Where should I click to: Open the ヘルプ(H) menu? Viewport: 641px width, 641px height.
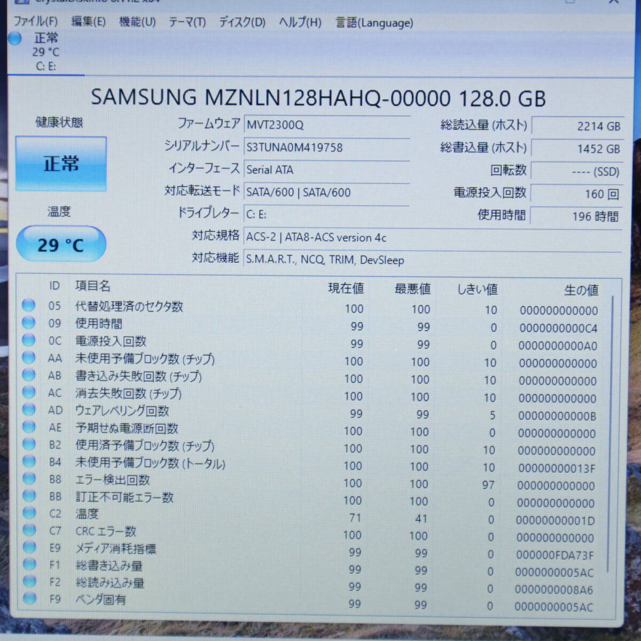(300, 22)
